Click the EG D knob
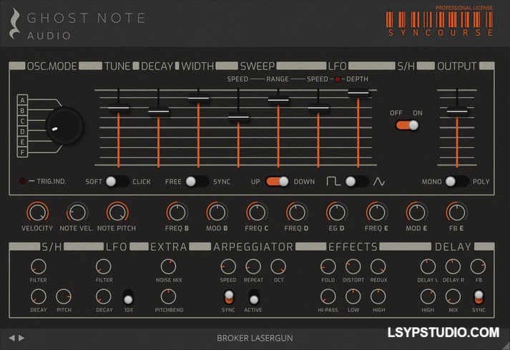This screenshot has width=510, height=350. pos(337,212)
